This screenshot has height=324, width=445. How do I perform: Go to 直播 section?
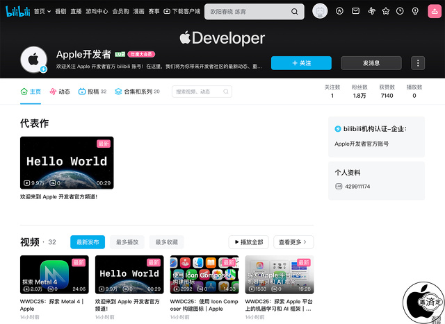tap(76, 11)
